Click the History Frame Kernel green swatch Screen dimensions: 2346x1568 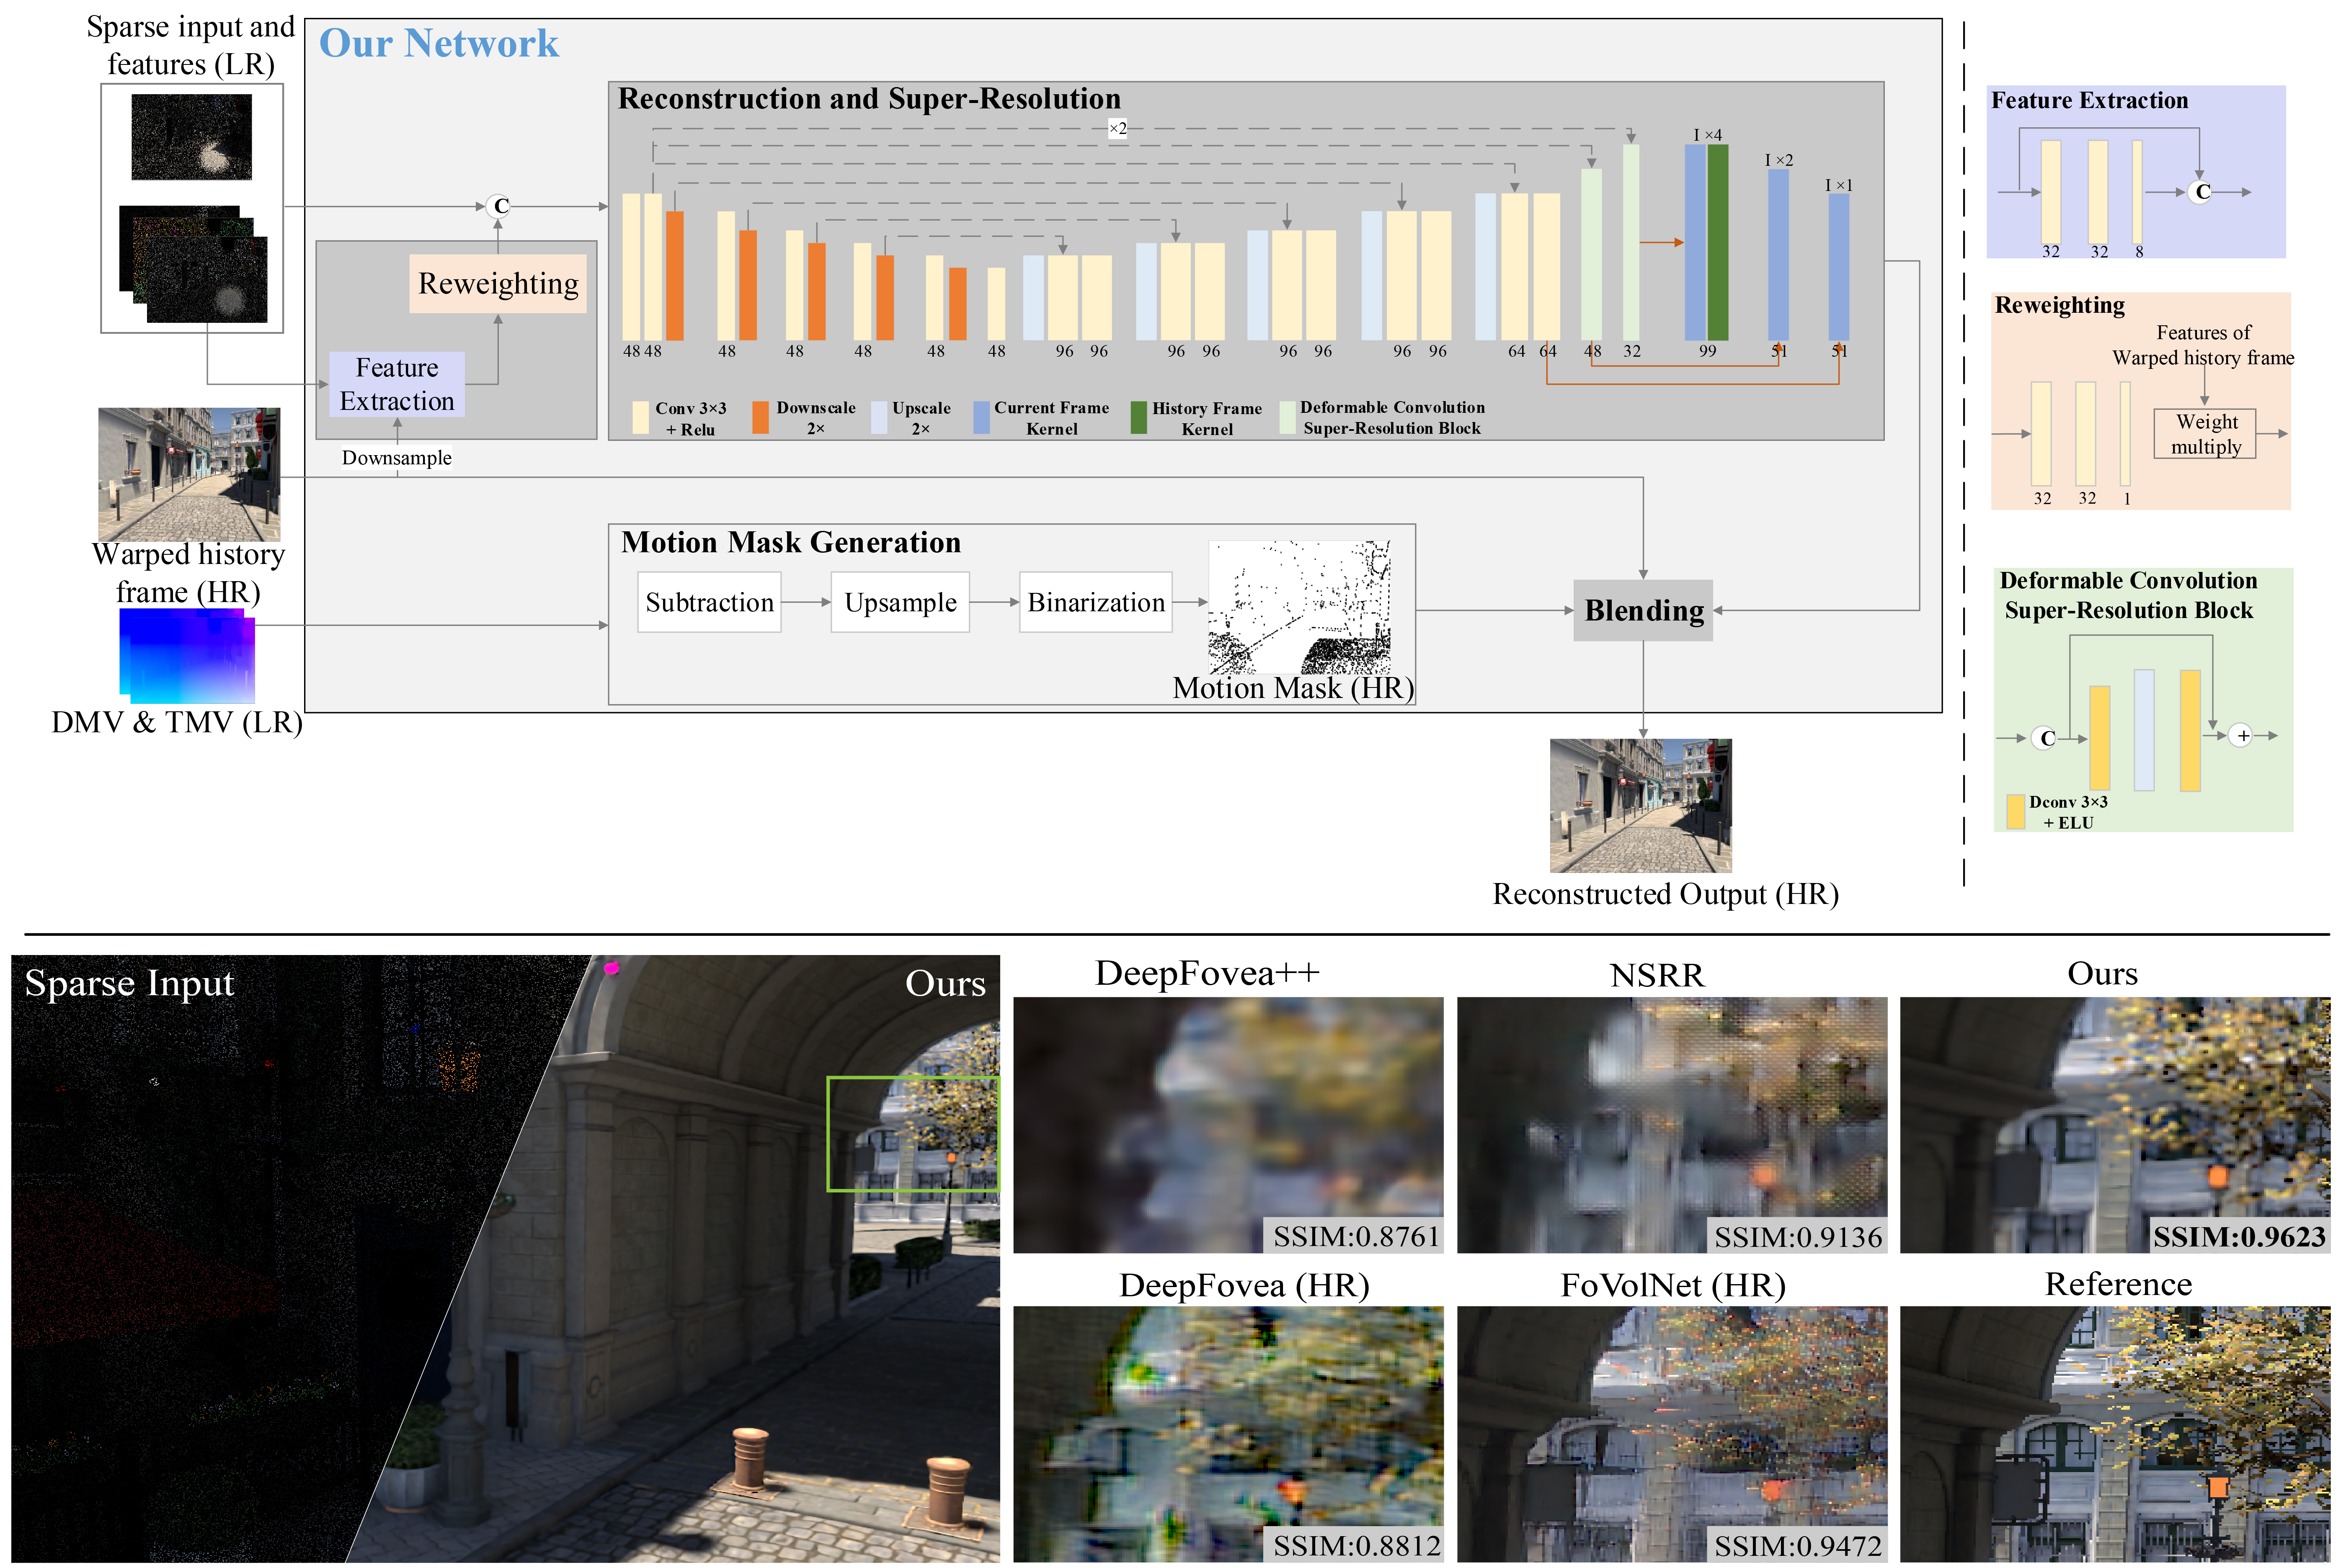tap(1138, 417)
